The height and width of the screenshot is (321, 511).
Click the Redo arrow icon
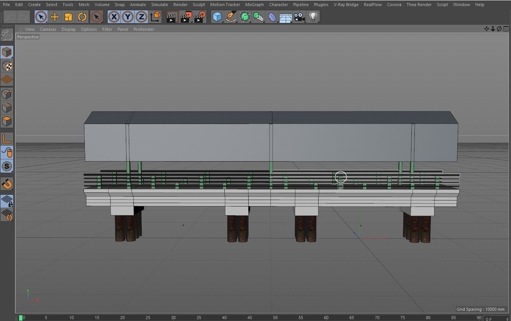tap(24, 17)
